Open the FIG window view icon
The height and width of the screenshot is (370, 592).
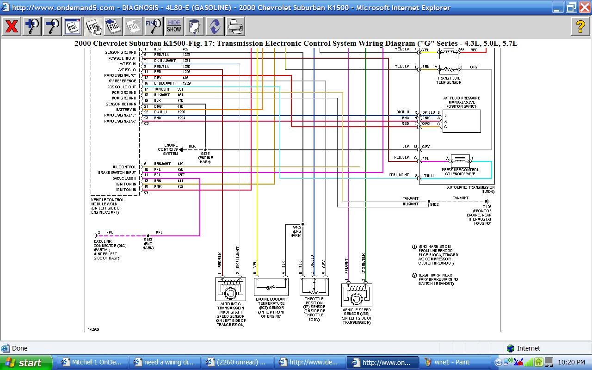pyautogui.click(x=73, y=26)
